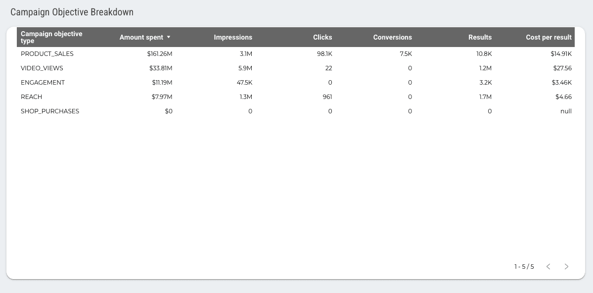
Task: Select the SHOP_PURCHASES row label
Action: [50, 111]
